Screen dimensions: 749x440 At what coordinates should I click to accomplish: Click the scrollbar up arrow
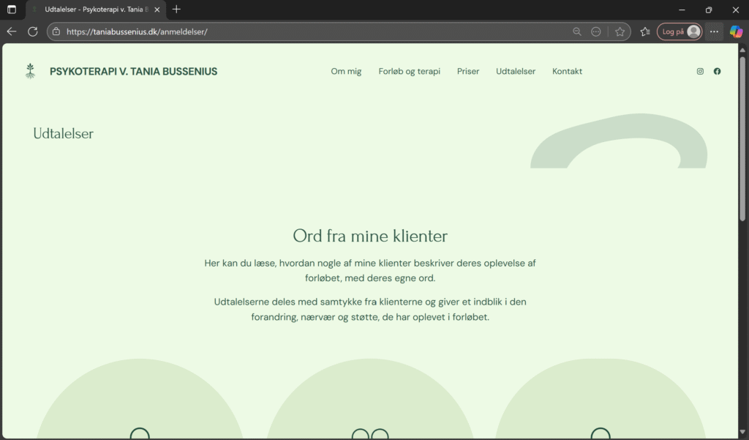(x=742, y=50)
